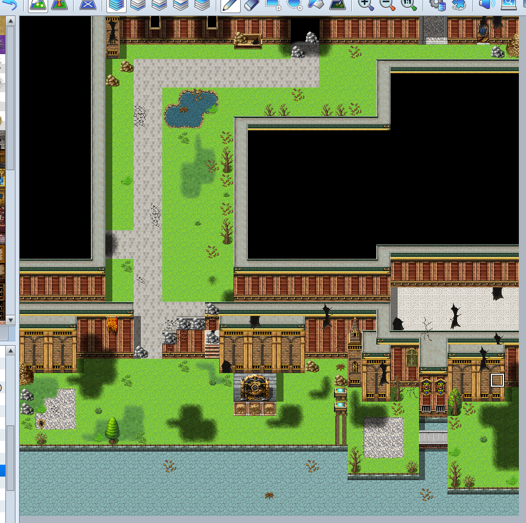Switch to Region editing mode
Viewport: 526px width, 523px height.
click(88, 4)
